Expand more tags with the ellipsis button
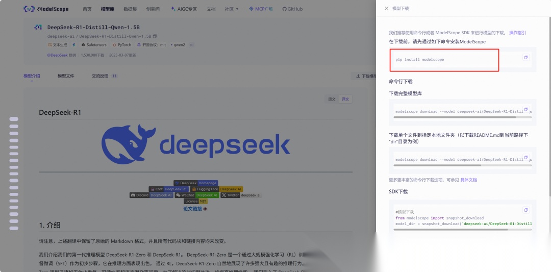The height and width of the screenshot is (272, 551). pos(191,45)
